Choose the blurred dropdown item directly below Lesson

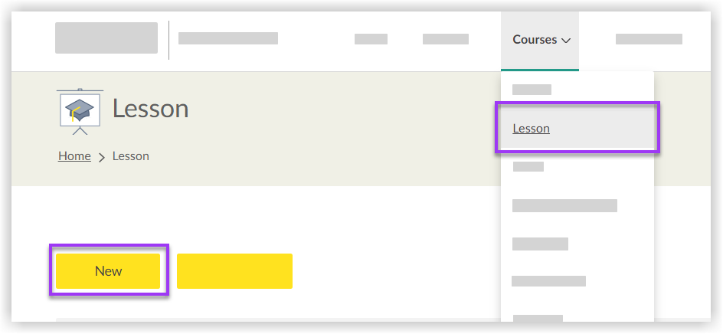pos(528,166)
